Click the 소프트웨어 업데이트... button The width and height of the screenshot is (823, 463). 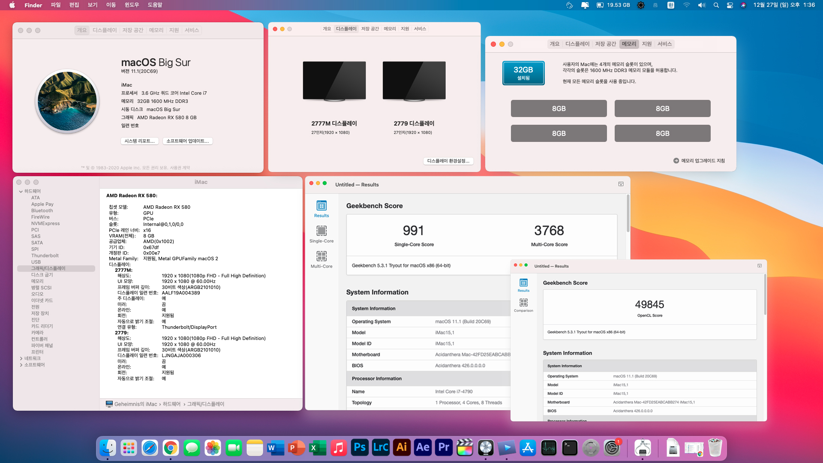pyautogui.click(x=187, y=141)
